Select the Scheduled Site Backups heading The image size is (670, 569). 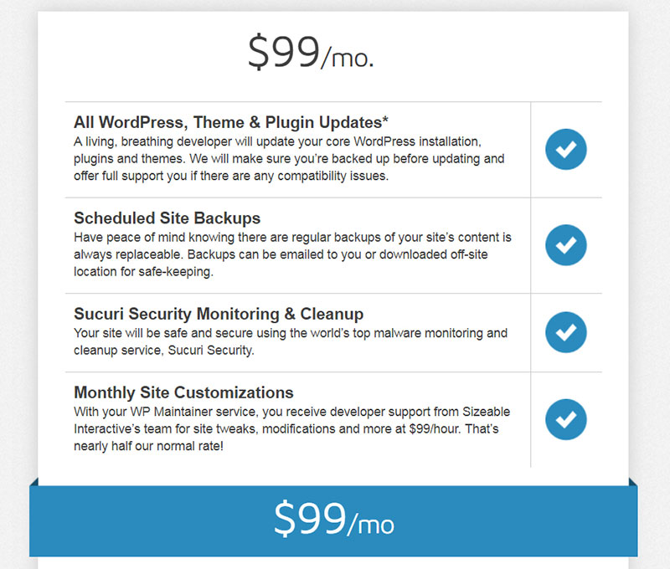(x=167, y=218)
